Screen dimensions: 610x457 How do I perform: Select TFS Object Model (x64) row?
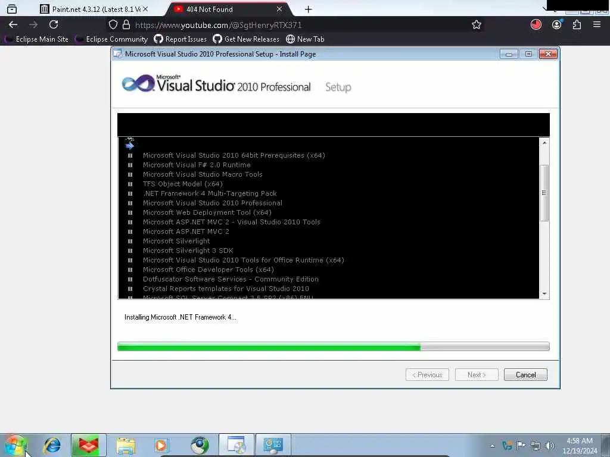pyautogui.click(x=182, y=184)
